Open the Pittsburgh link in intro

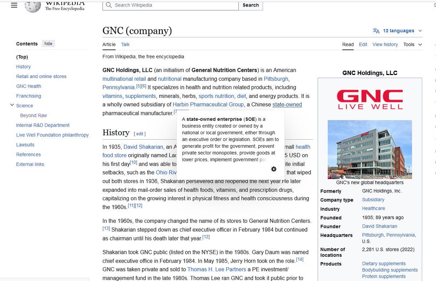point(276,79)
